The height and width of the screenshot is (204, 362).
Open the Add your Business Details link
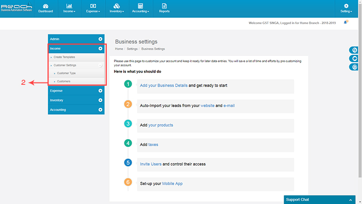click(164, 85)
